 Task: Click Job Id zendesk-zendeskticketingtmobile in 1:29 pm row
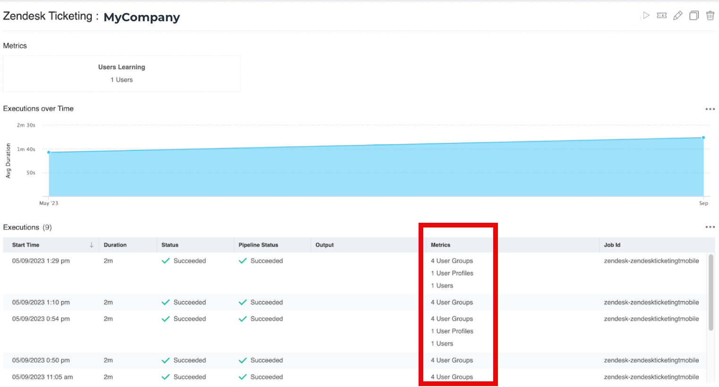[x=651, y=261]
